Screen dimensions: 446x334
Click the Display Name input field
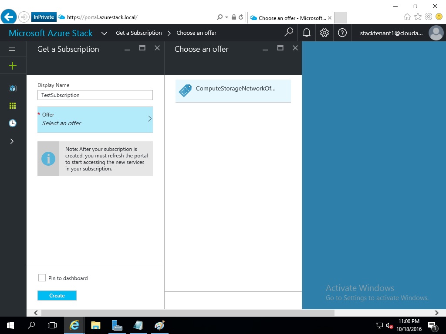click(x=95, y=95)
